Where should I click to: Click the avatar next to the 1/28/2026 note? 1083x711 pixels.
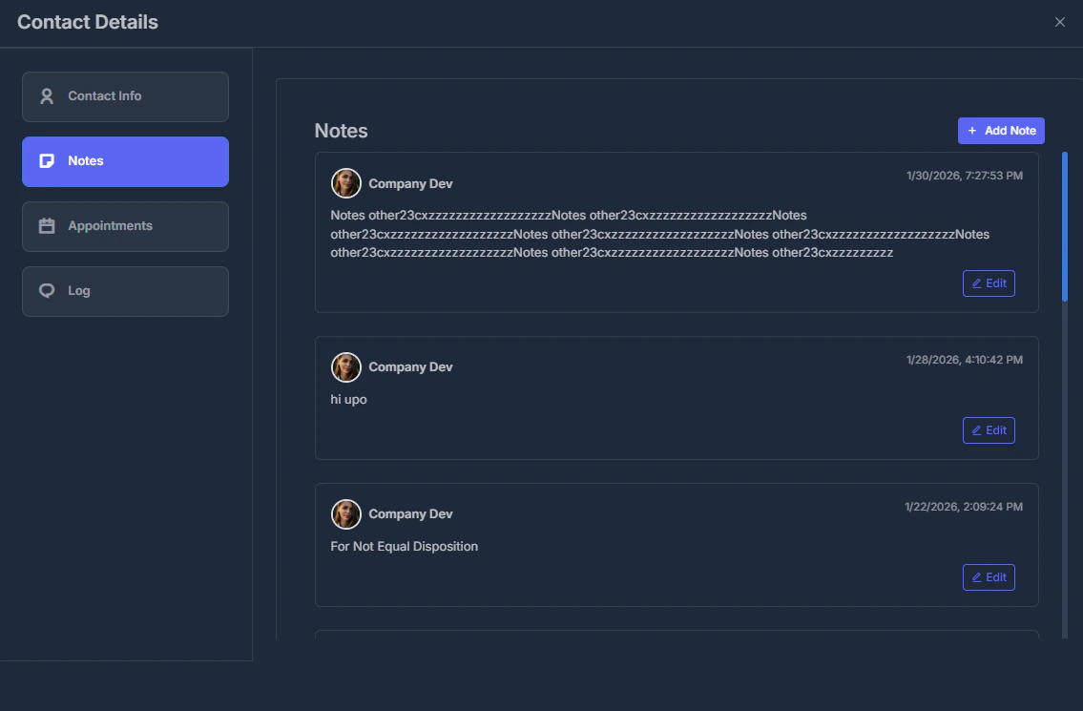(346, 366)
